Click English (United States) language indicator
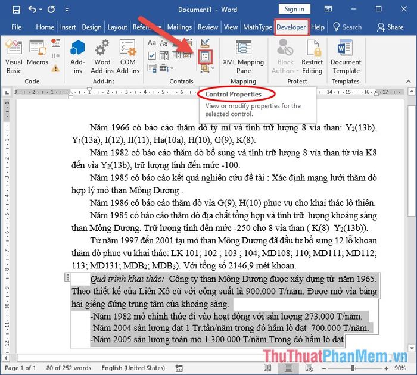The width and height of the screenshot is (417, 375). (x=133, y=368)
